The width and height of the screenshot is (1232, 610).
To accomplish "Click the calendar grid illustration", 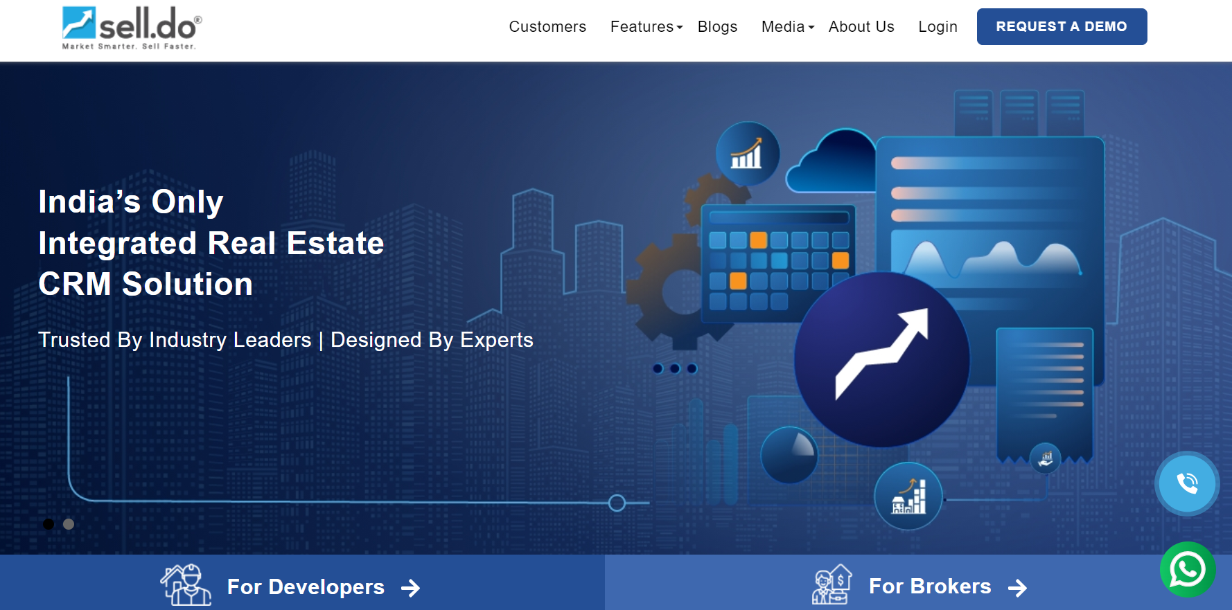I will pyautogui.click(x=777, y=264).
